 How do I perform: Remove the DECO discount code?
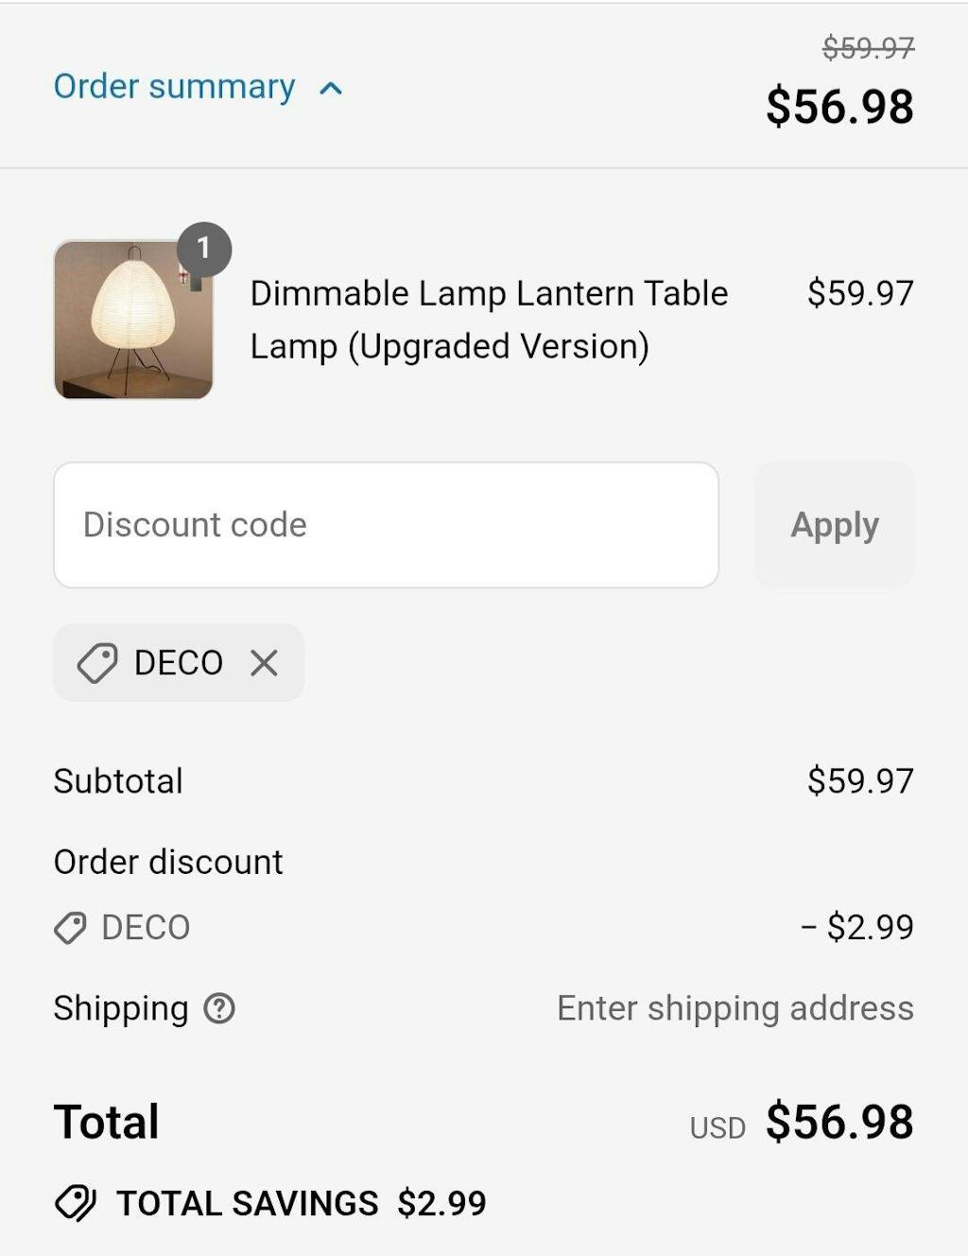click(x=265, y=663)
